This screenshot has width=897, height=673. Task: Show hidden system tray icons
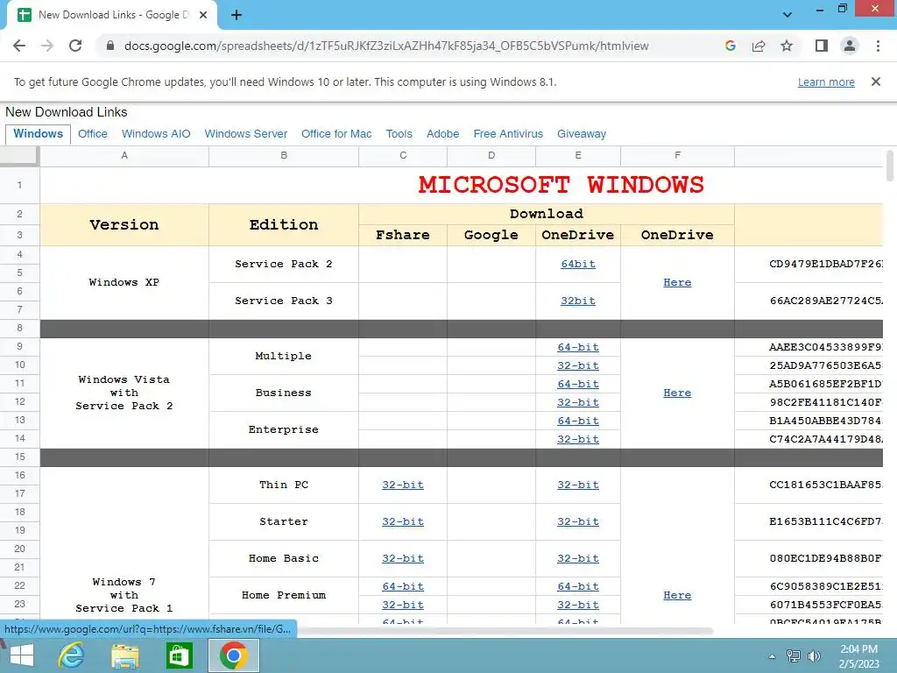(x=772, y=656)
